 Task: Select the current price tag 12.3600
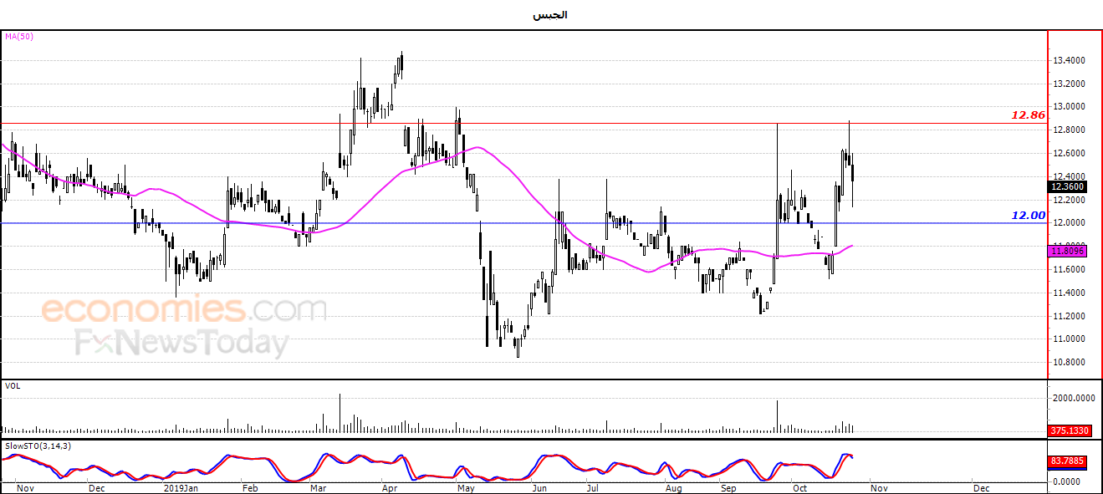pos(1068,187)
